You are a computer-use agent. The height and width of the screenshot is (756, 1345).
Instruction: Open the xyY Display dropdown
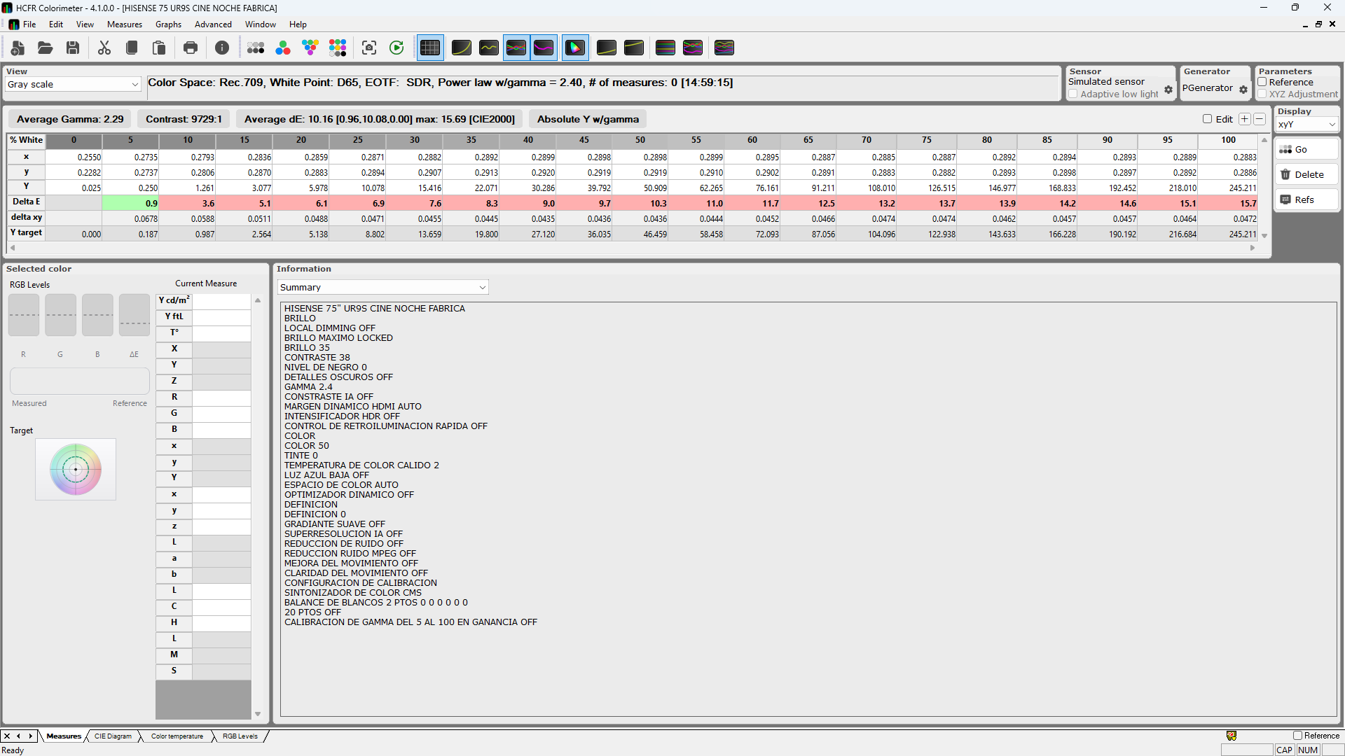pos(1306,125)
